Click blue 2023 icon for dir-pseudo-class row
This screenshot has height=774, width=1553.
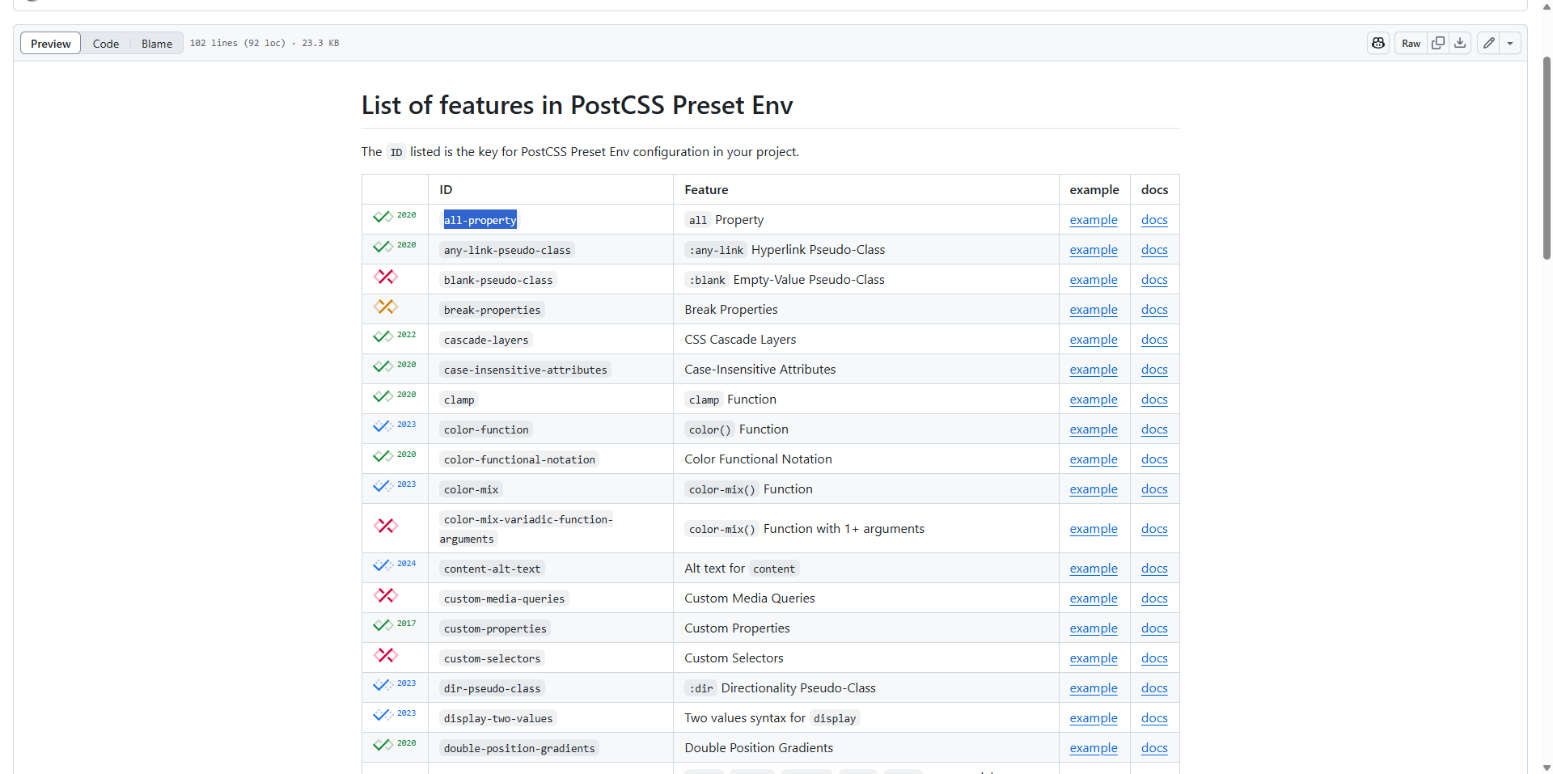coord(394,685)
